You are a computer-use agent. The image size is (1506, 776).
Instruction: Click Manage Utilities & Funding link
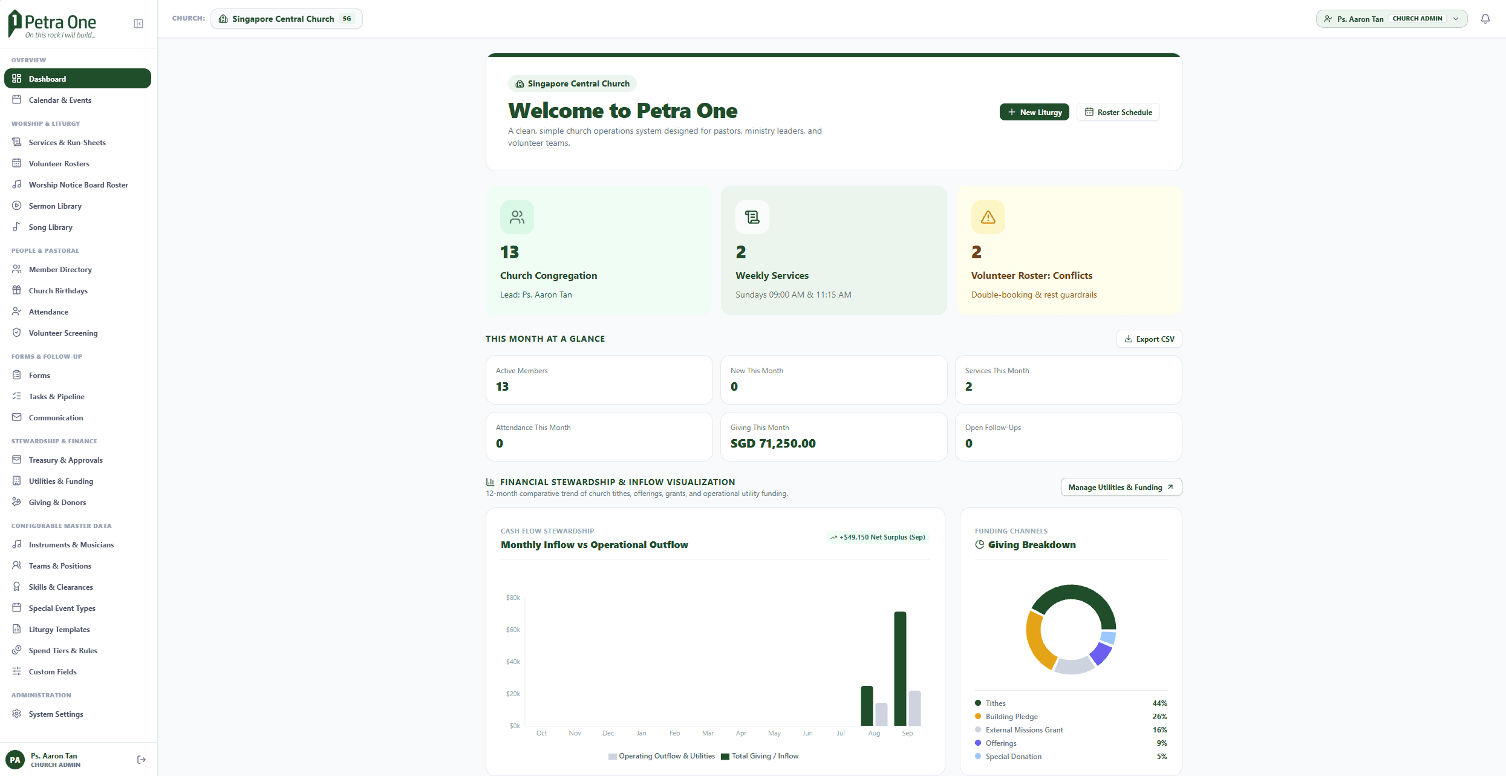point(1121,487)
